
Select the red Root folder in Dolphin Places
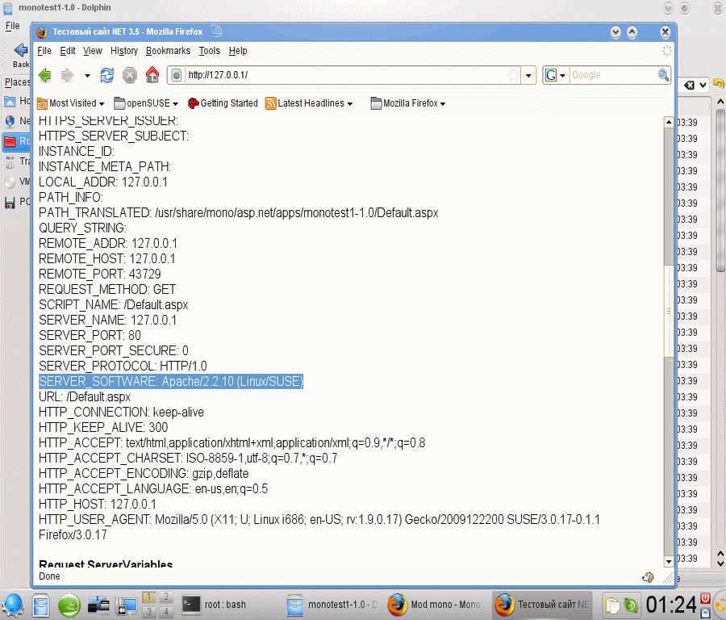click(x=17, y=141)
